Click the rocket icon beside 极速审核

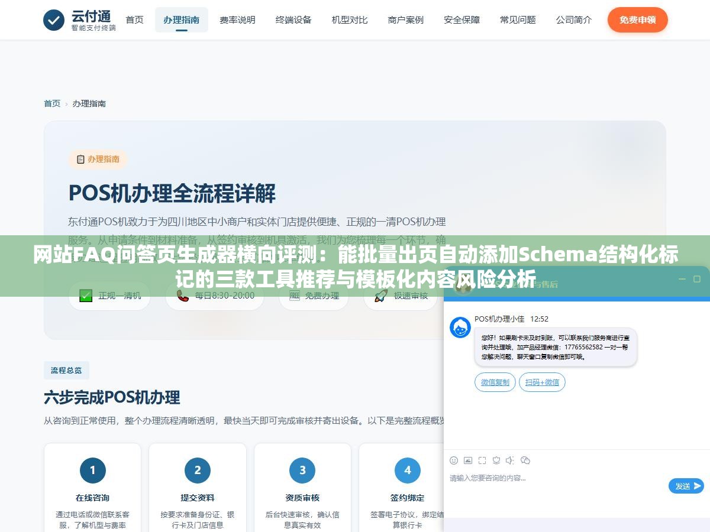pyautogui.click(x=381, y=296)
